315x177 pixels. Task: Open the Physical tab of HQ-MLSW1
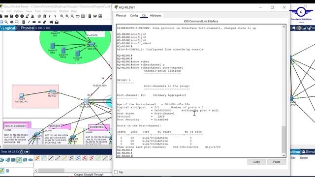pos(121,15)
